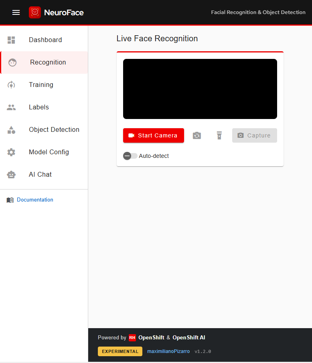312x363 pixels.
Task: Open the Documentation link
Action: point(35,200)
